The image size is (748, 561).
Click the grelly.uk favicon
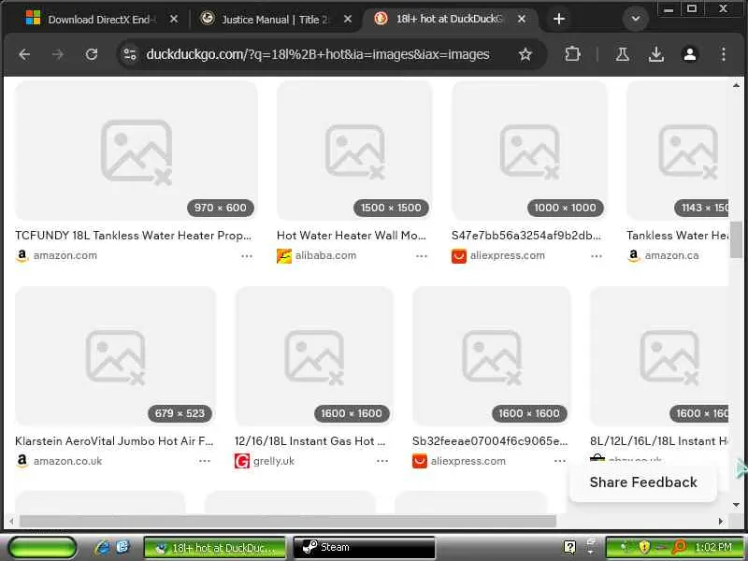coord(242,461)
